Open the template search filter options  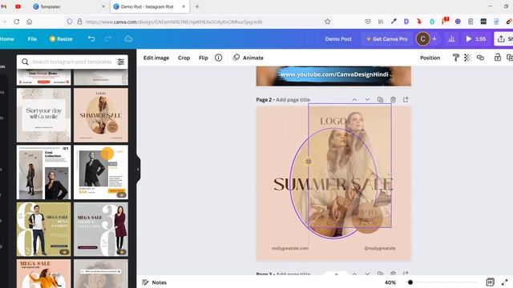[121, 62]
